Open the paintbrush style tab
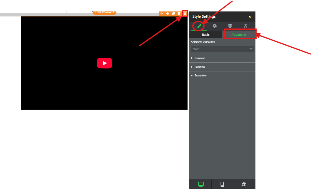Viewport: 311px width, 189px height. point(199,26)
